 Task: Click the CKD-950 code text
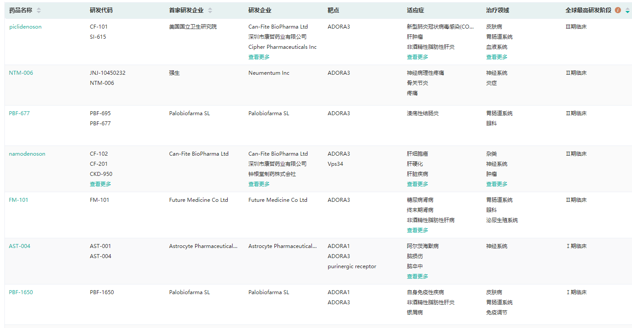[101, 174]
